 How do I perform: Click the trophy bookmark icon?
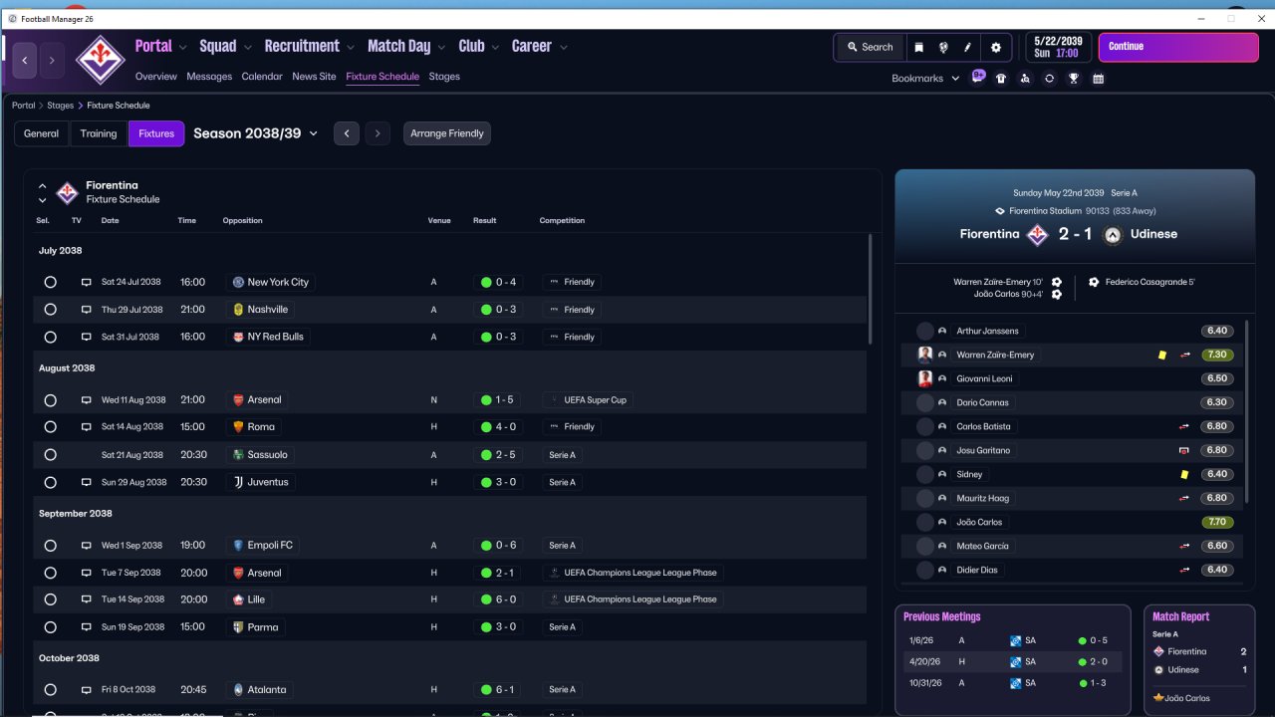pyautogui.click(x=1074, y=78)
